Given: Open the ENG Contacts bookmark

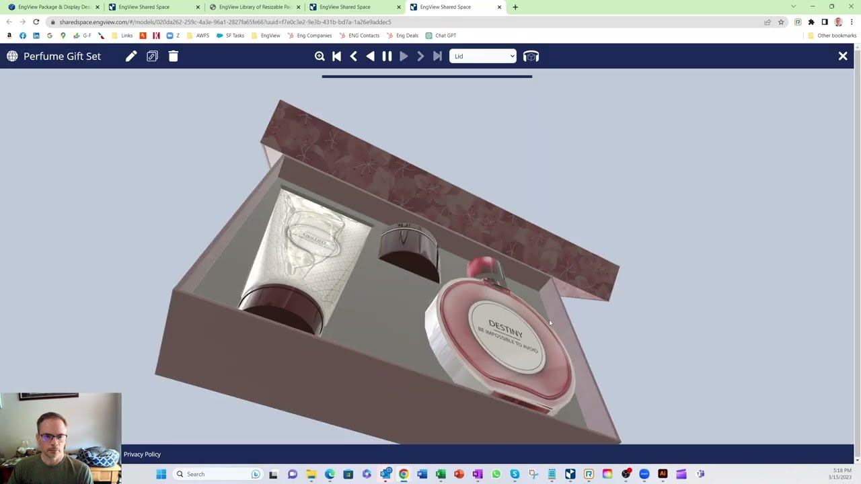Looking at the screenshot, I should coord(359,36).
